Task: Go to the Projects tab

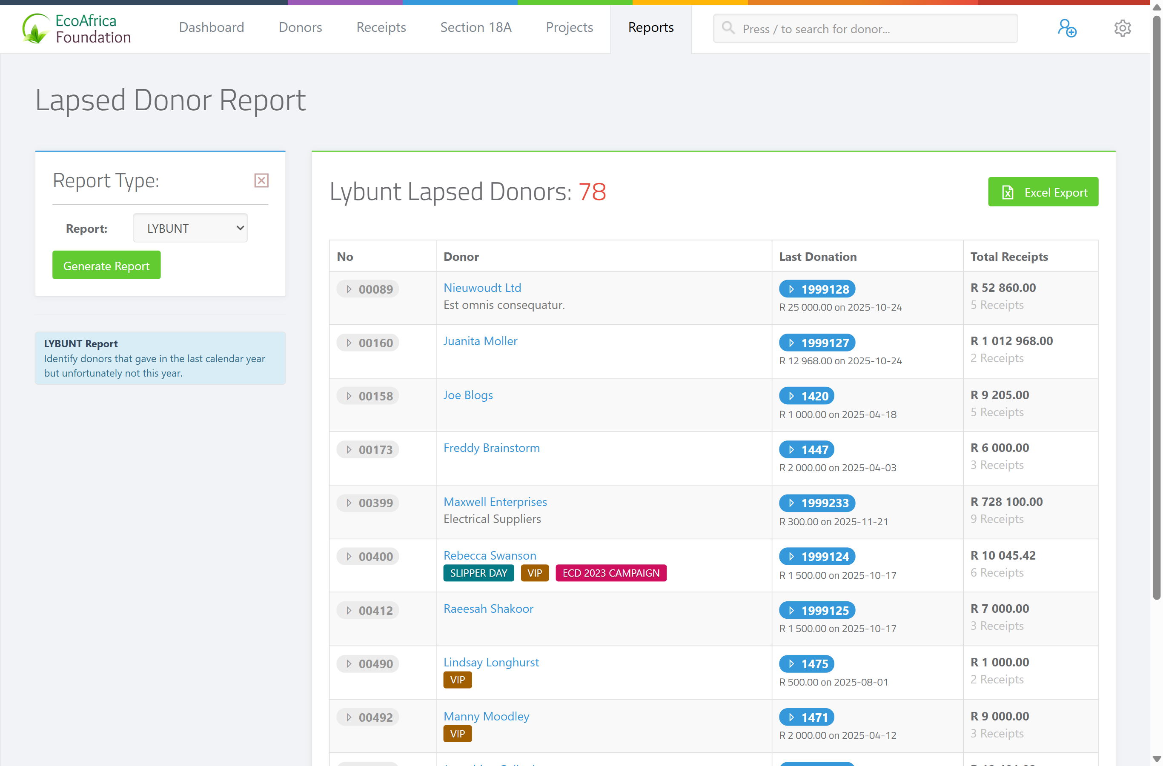Action: [569, 27]
